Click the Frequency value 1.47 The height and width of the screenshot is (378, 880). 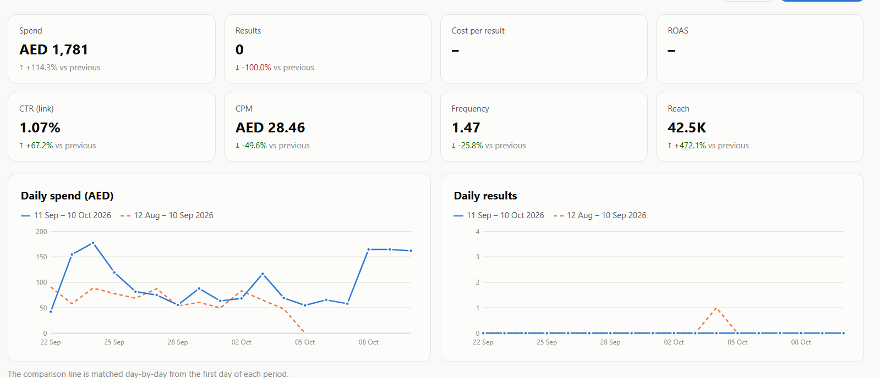point(466,128)
